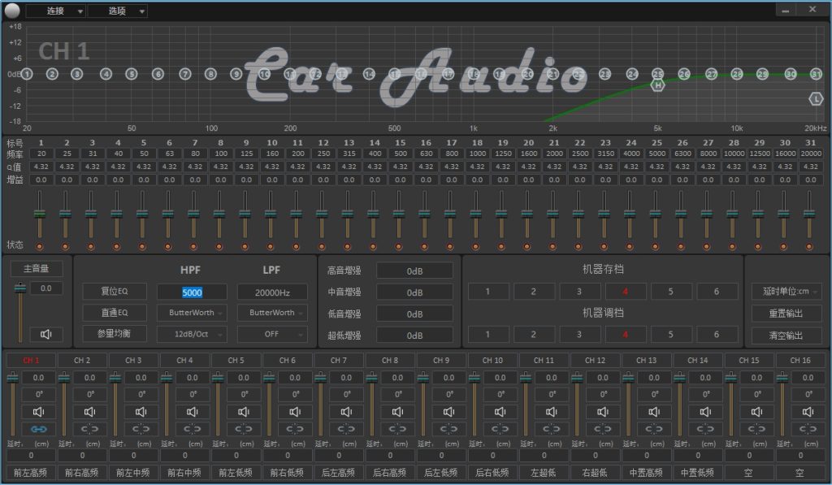The height and width of the screenshot is (485, 832).
Task: Toggle the status dot for the 50 Hz band
Action: 142,247
